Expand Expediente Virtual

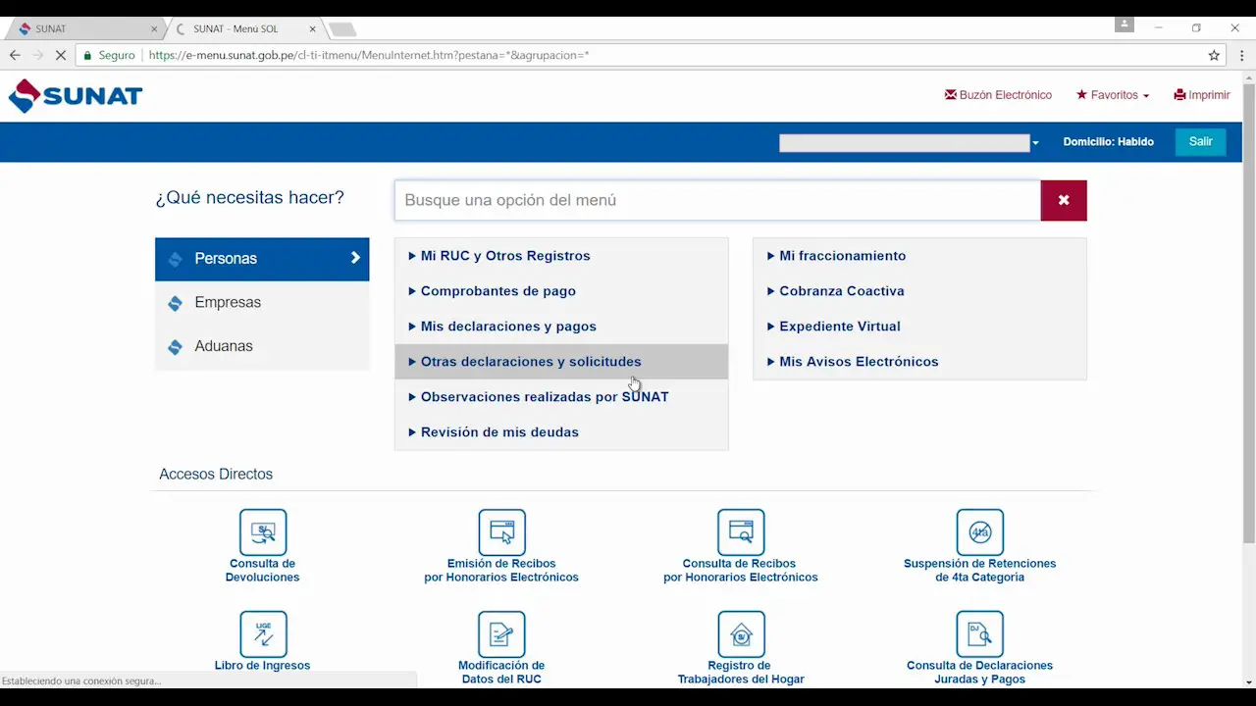[919, 327]
